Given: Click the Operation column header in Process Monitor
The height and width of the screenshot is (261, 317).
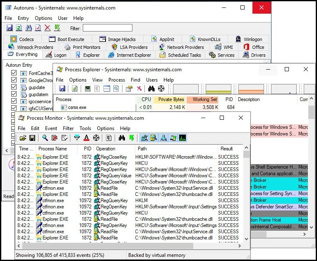Looking at the screenshot, I should pos(114,149).
